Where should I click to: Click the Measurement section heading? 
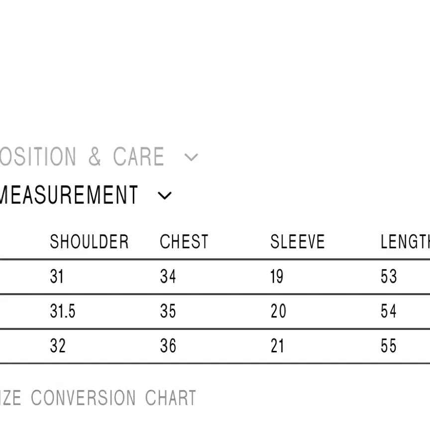point(69,195)
